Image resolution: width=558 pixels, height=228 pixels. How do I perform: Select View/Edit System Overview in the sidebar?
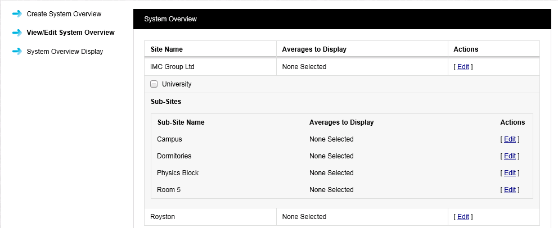click(70, 33)
